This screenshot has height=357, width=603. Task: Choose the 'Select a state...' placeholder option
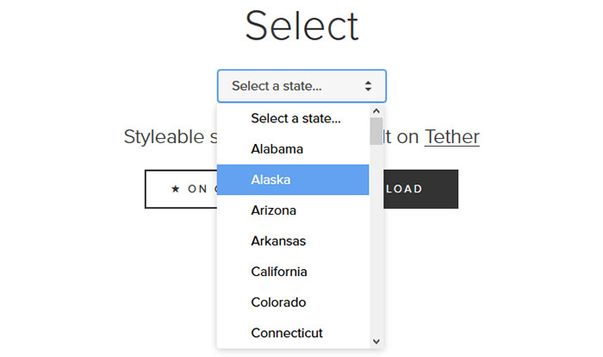coord(293,119)
